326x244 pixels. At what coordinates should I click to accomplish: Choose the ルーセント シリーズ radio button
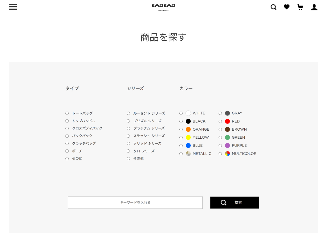pyautogui.click(x=128, y=113)
